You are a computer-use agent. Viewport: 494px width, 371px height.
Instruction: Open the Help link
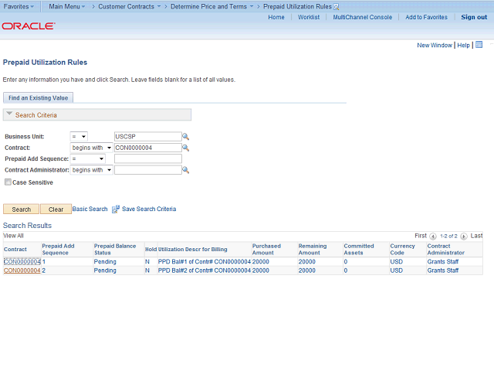[x=463, y=45]
